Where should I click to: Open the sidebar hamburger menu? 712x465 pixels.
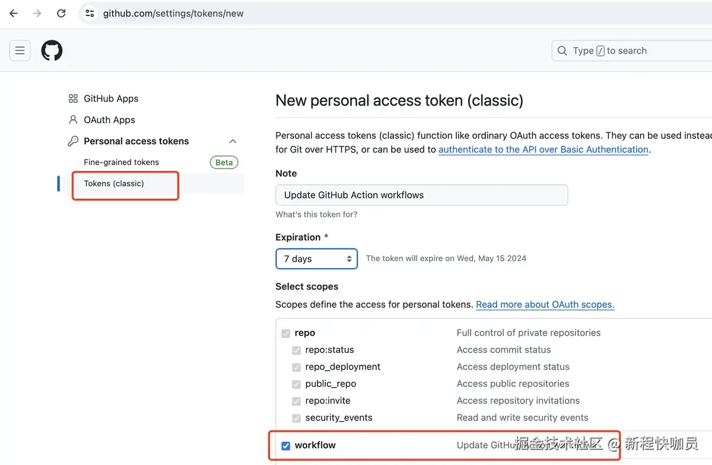pyautogui.click(x=20, y=50)
